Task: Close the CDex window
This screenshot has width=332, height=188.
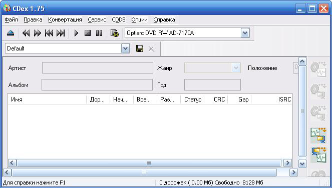Action: tap(324, 8)
